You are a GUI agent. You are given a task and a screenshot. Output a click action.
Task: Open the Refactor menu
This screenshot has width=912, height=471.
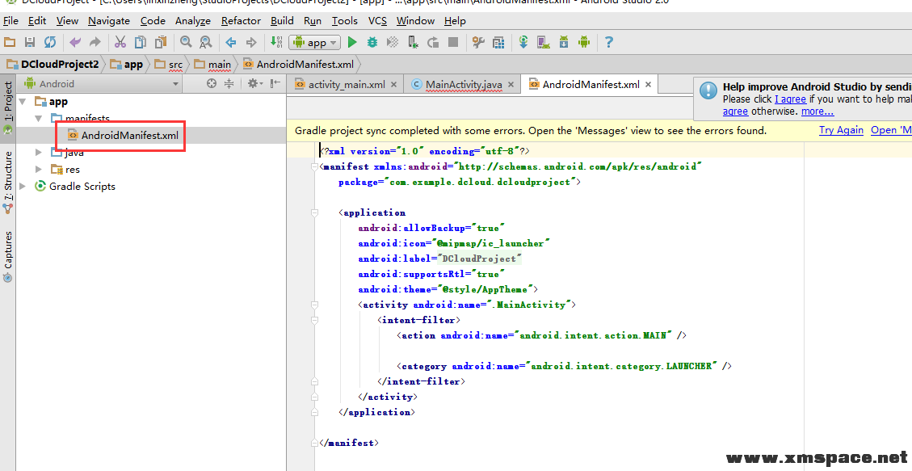pos(241,21)
